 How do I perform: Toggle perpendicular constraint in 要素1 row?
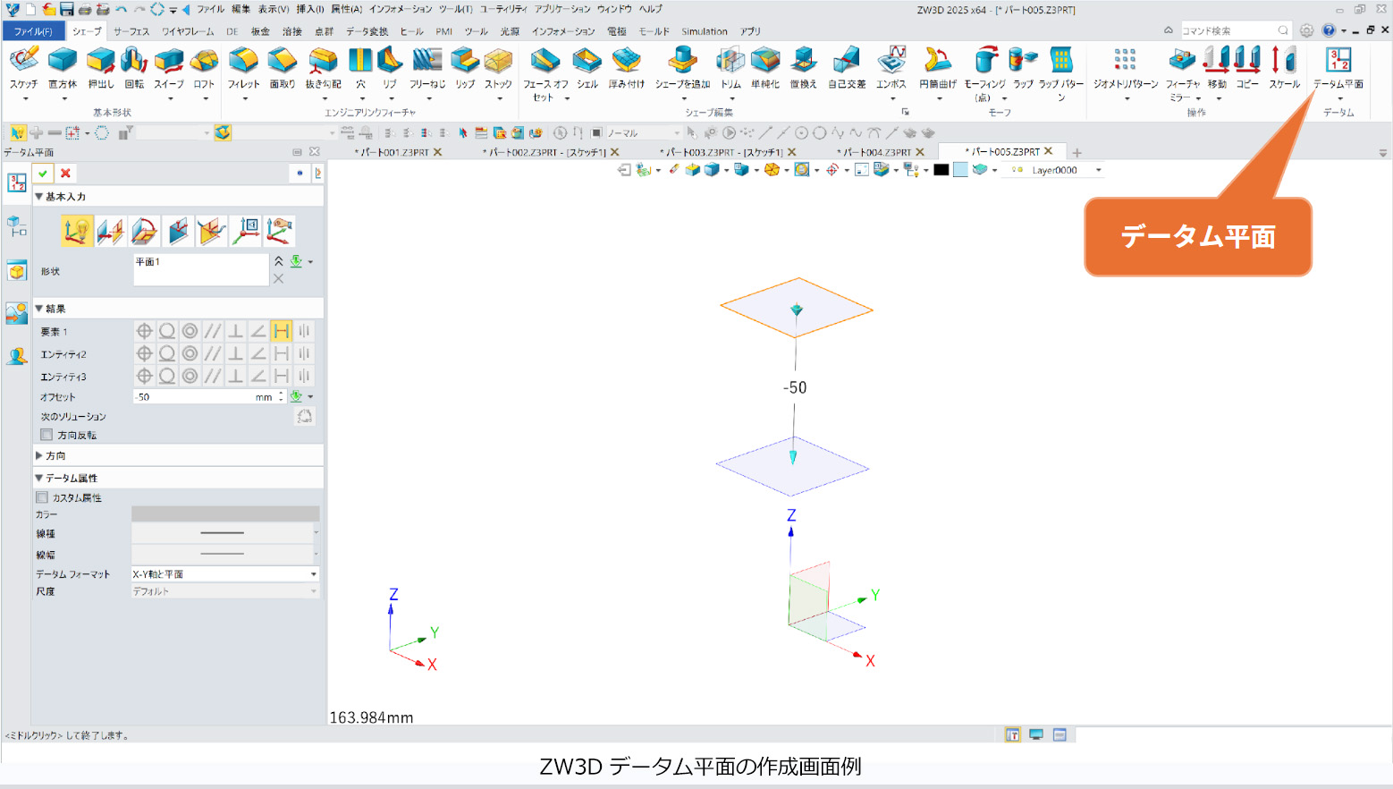click(235, 331)
